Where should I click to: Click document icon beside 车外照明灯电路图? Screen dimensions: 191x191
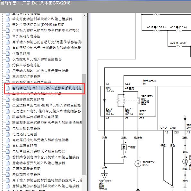(x=8, y=36)
